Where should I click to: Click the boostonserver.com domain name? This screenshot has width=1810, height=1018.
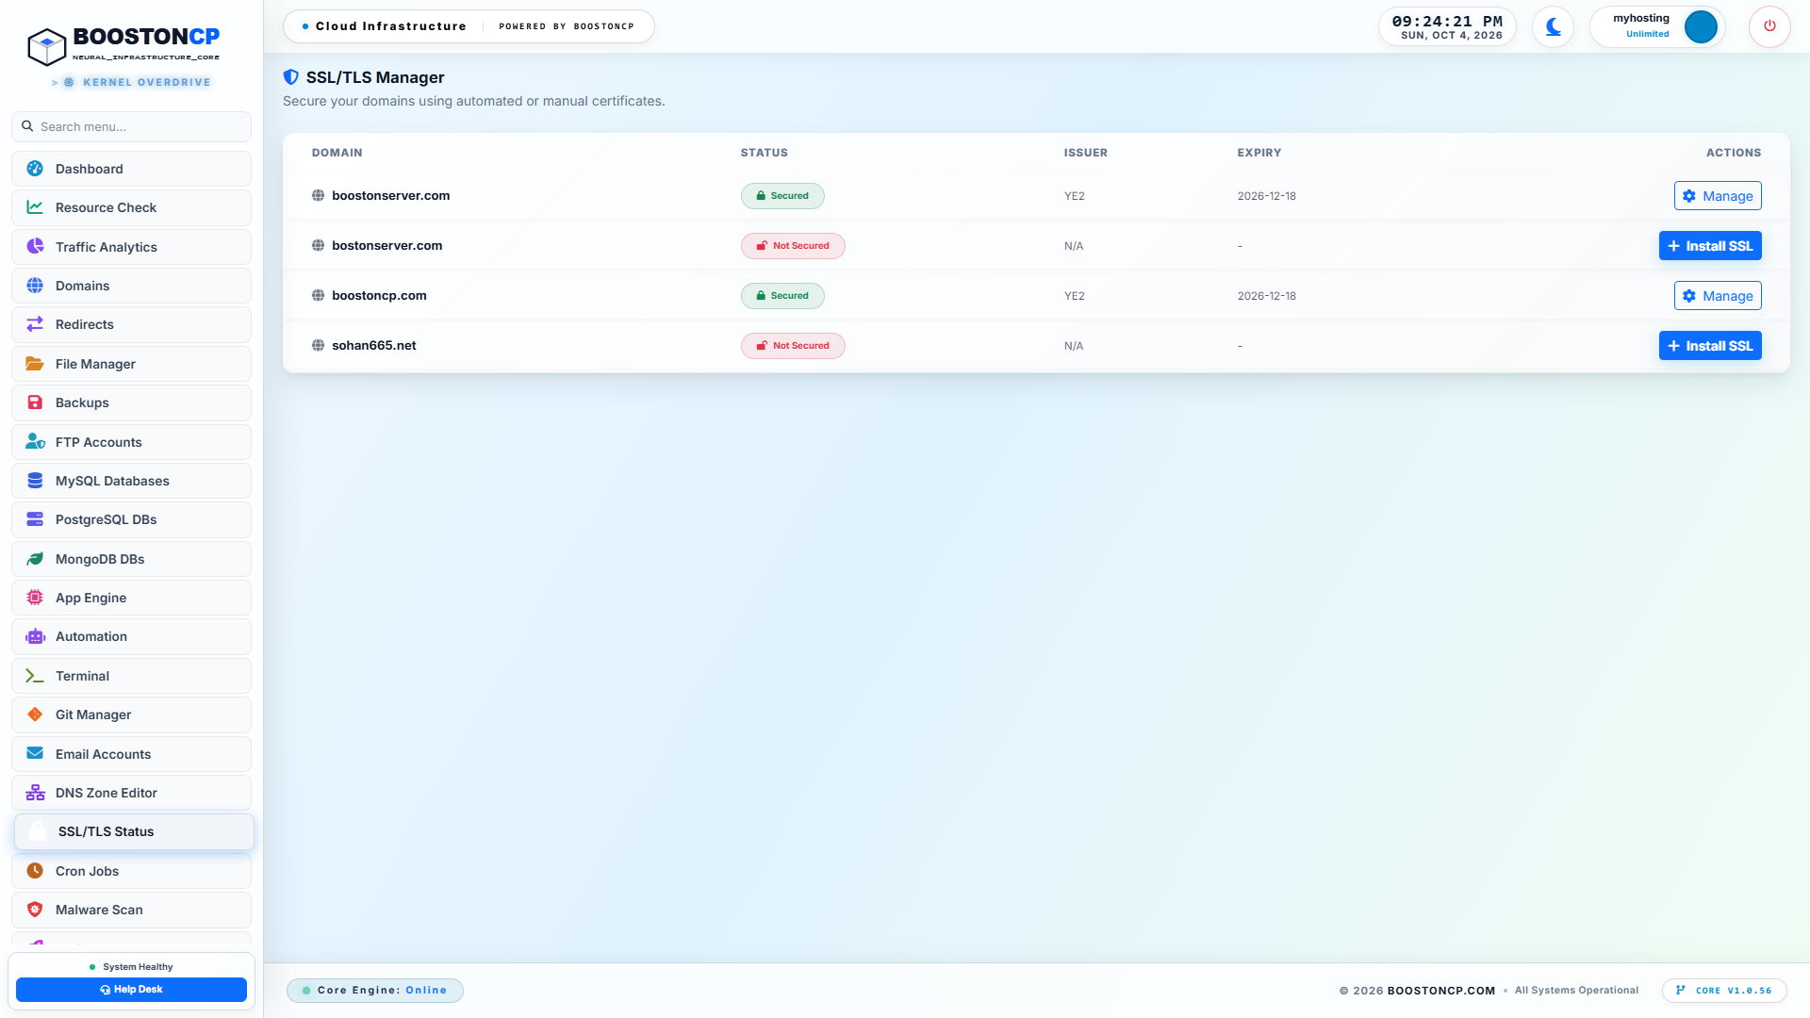(390, 196)
